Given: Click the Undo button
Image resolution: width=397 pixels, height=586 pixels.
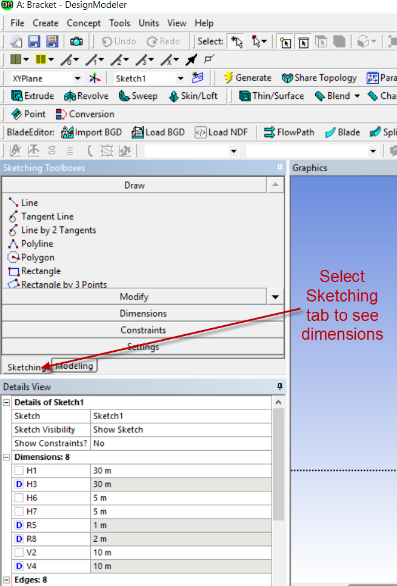Looking at the screenshot, I should pyautogui.click(x=119, y=41).
